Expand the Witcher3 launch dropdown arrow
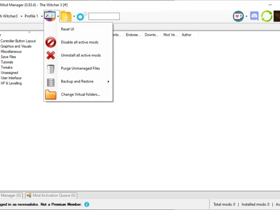 pos(21,16)
